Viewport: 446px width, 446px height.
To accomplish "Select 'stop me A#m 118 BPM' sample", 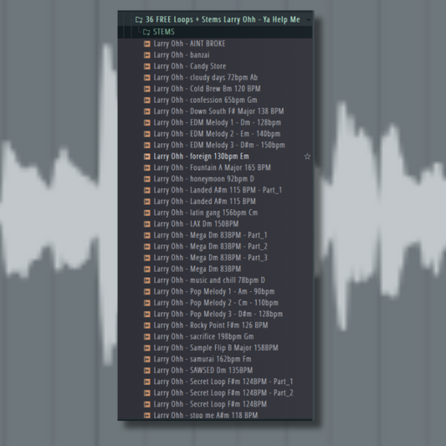I will tap(206, 415).
